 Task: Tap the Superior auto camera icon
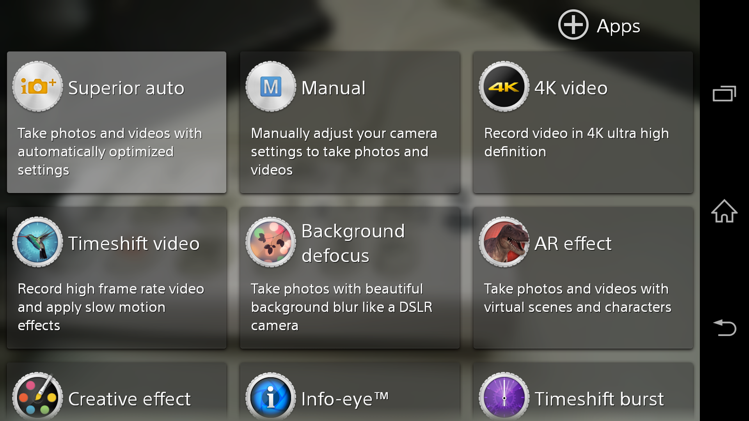[37, 87]
